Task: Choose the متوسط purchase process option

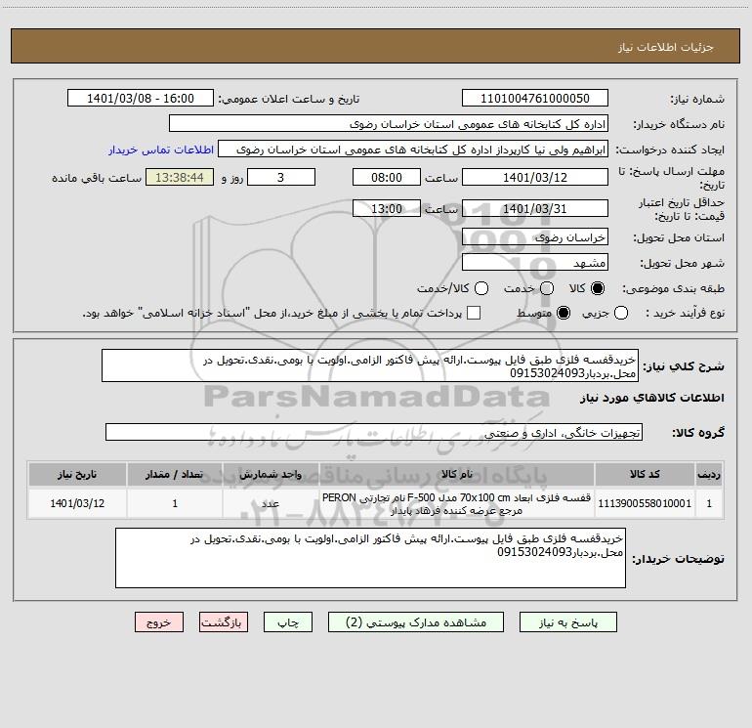Action: [x=564, y=313]
